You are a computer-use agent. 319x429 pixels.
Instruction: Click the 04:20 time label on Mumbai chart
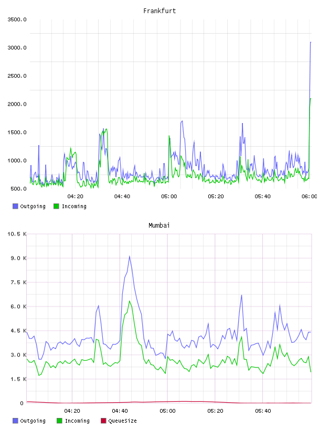click(x=72, y=411)
